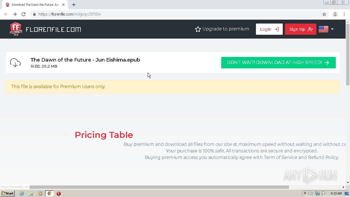Open Internet Explorer from the taskbar
This screenshot has width=350, height=197.
[22, 193]
